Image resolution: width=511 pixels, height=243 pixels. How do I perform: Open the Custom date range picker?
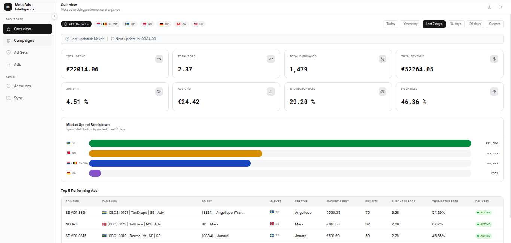click(495, 24)
